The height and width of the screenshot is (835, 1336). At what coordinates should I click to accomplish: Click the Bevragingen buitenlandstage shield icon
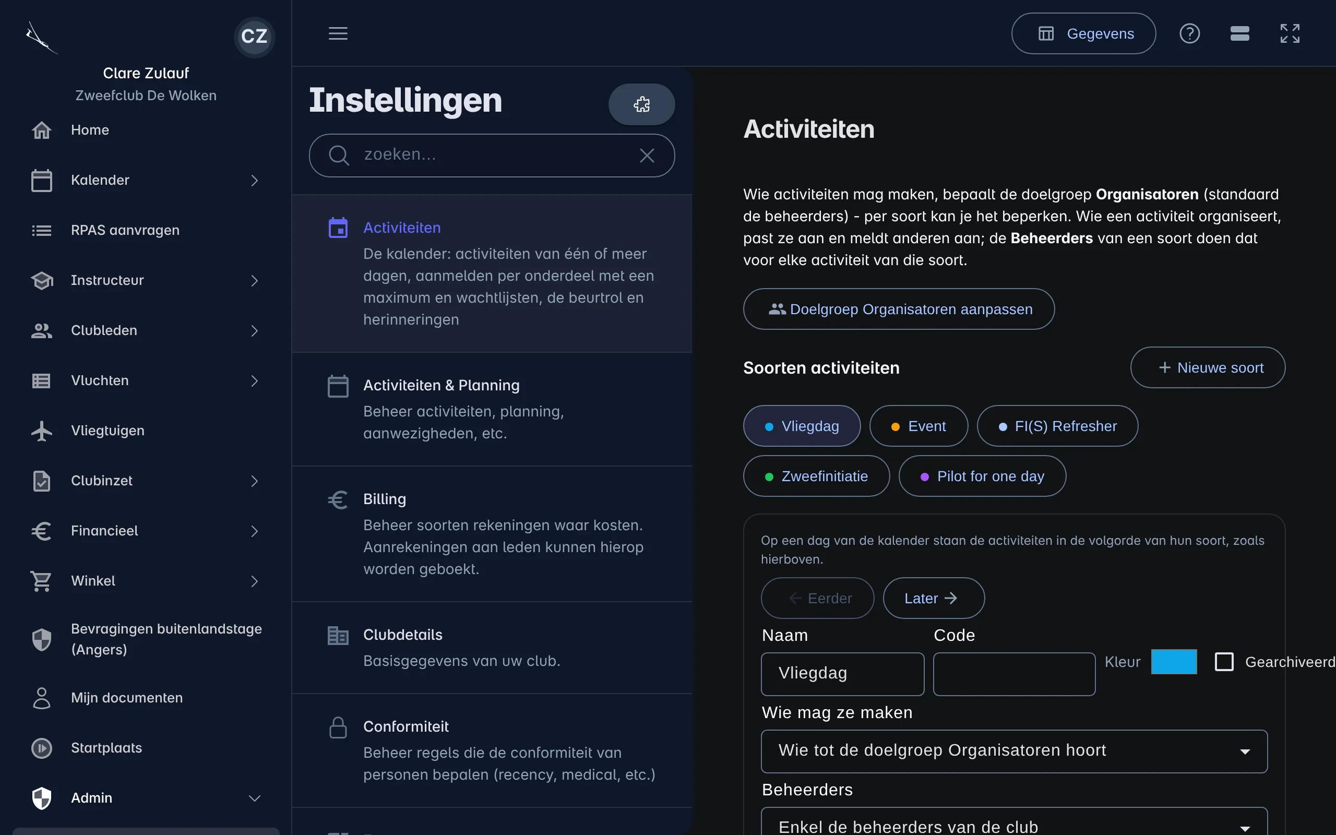[x=41, y=639]
